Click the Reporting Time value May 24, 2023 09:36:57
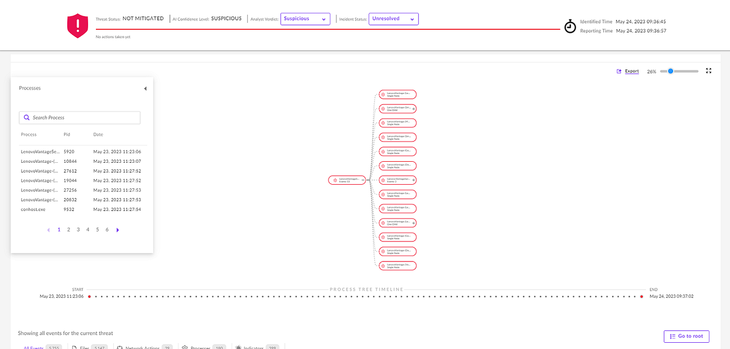 [x=641, y=31]
